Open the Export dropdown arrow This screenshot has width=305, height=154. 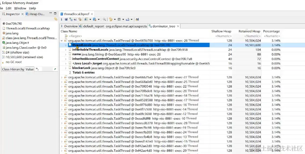[132, 19]
